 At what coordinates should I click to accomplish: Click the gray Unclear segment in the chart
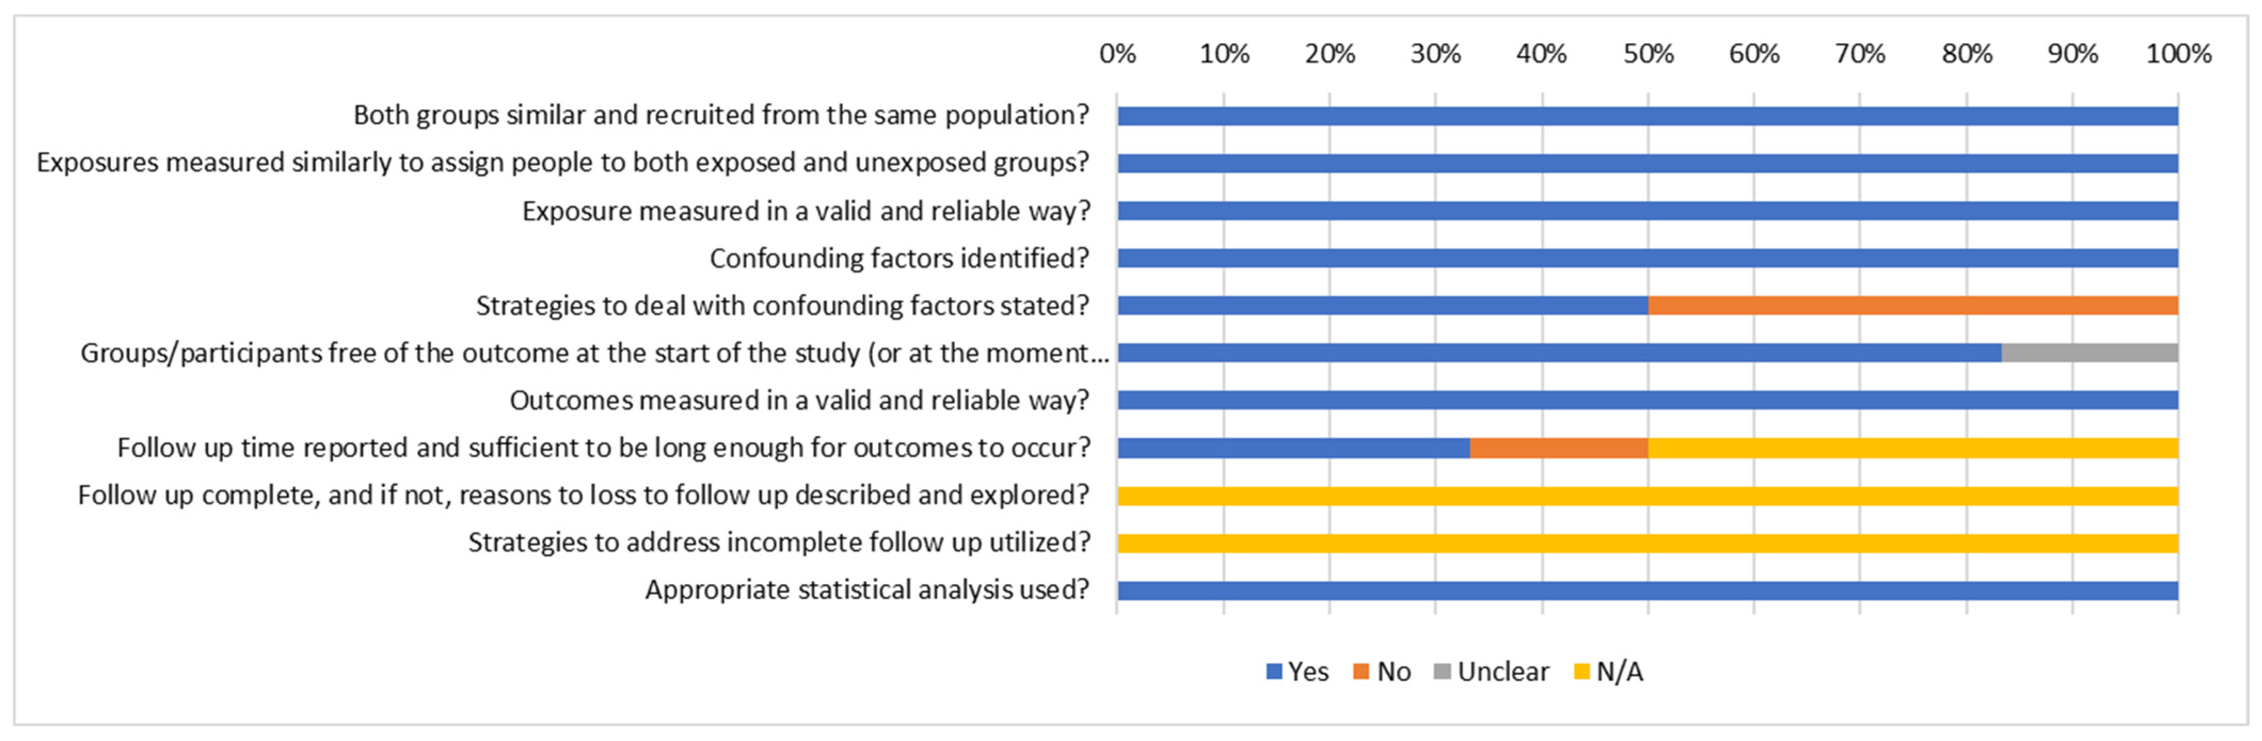click(2089, 353)
